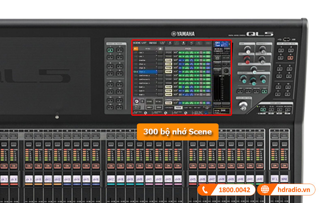Click the QL5 model logo at top right
Screen dimensions: 325x203
pos(260,34)
